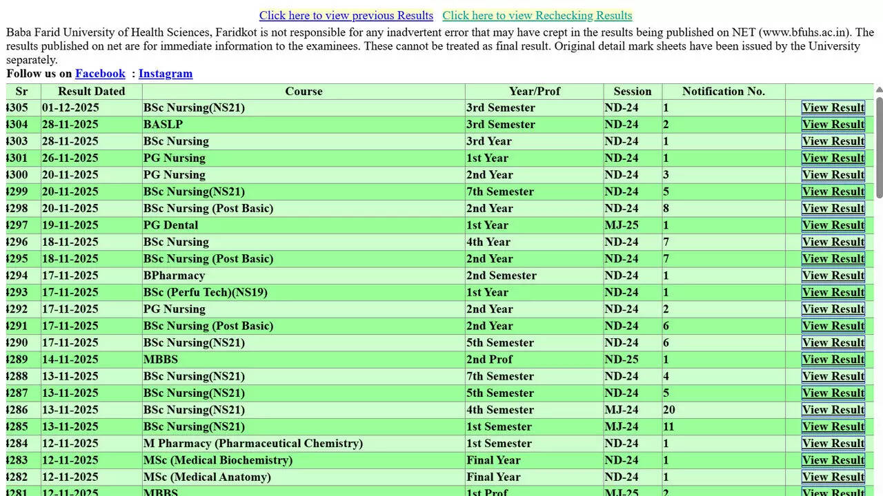Open the previous Results link

[346, 15]
